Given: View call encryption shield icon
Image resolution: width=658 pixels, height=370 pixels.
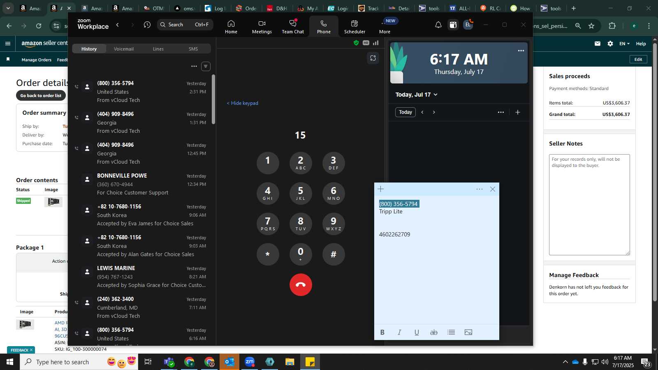Looking at the screenshot, I should coord(356,43).
